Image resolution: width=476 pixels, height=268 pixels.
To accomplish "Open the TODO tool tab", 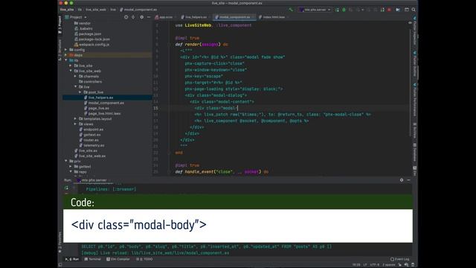I will (x=144, y=259).
